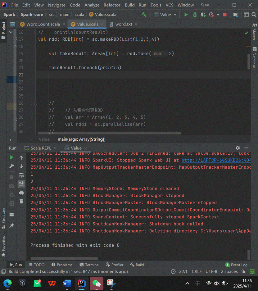The height and width of the screenshot is (291, 258).
Task: Stop the running process red square
Action: (225, 15)
